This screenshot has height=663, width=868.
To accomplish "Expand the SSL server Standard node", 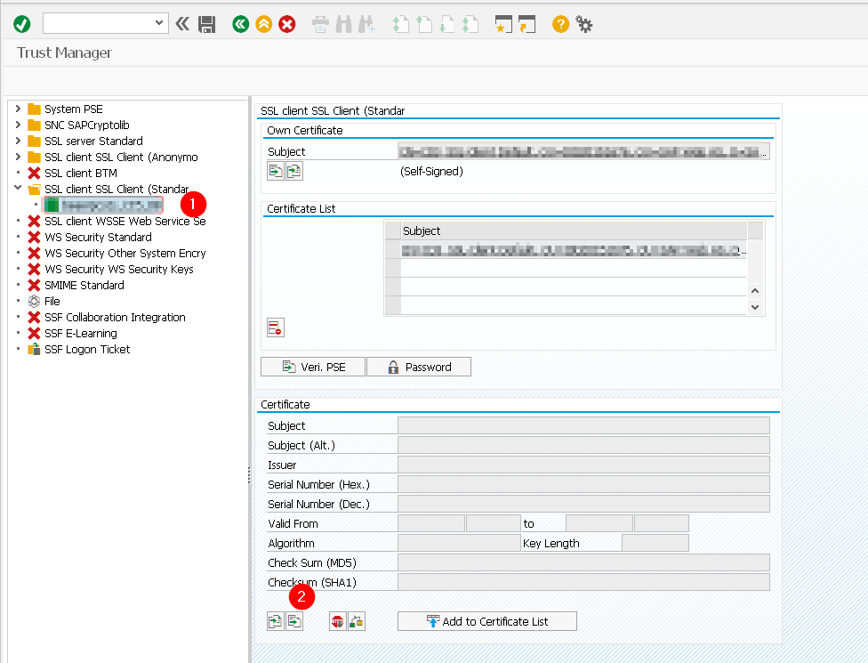I will 18,141.
